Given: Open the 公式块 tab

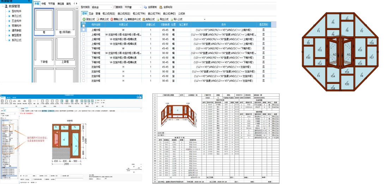Looking at the screenshot, I should point(181,13).
